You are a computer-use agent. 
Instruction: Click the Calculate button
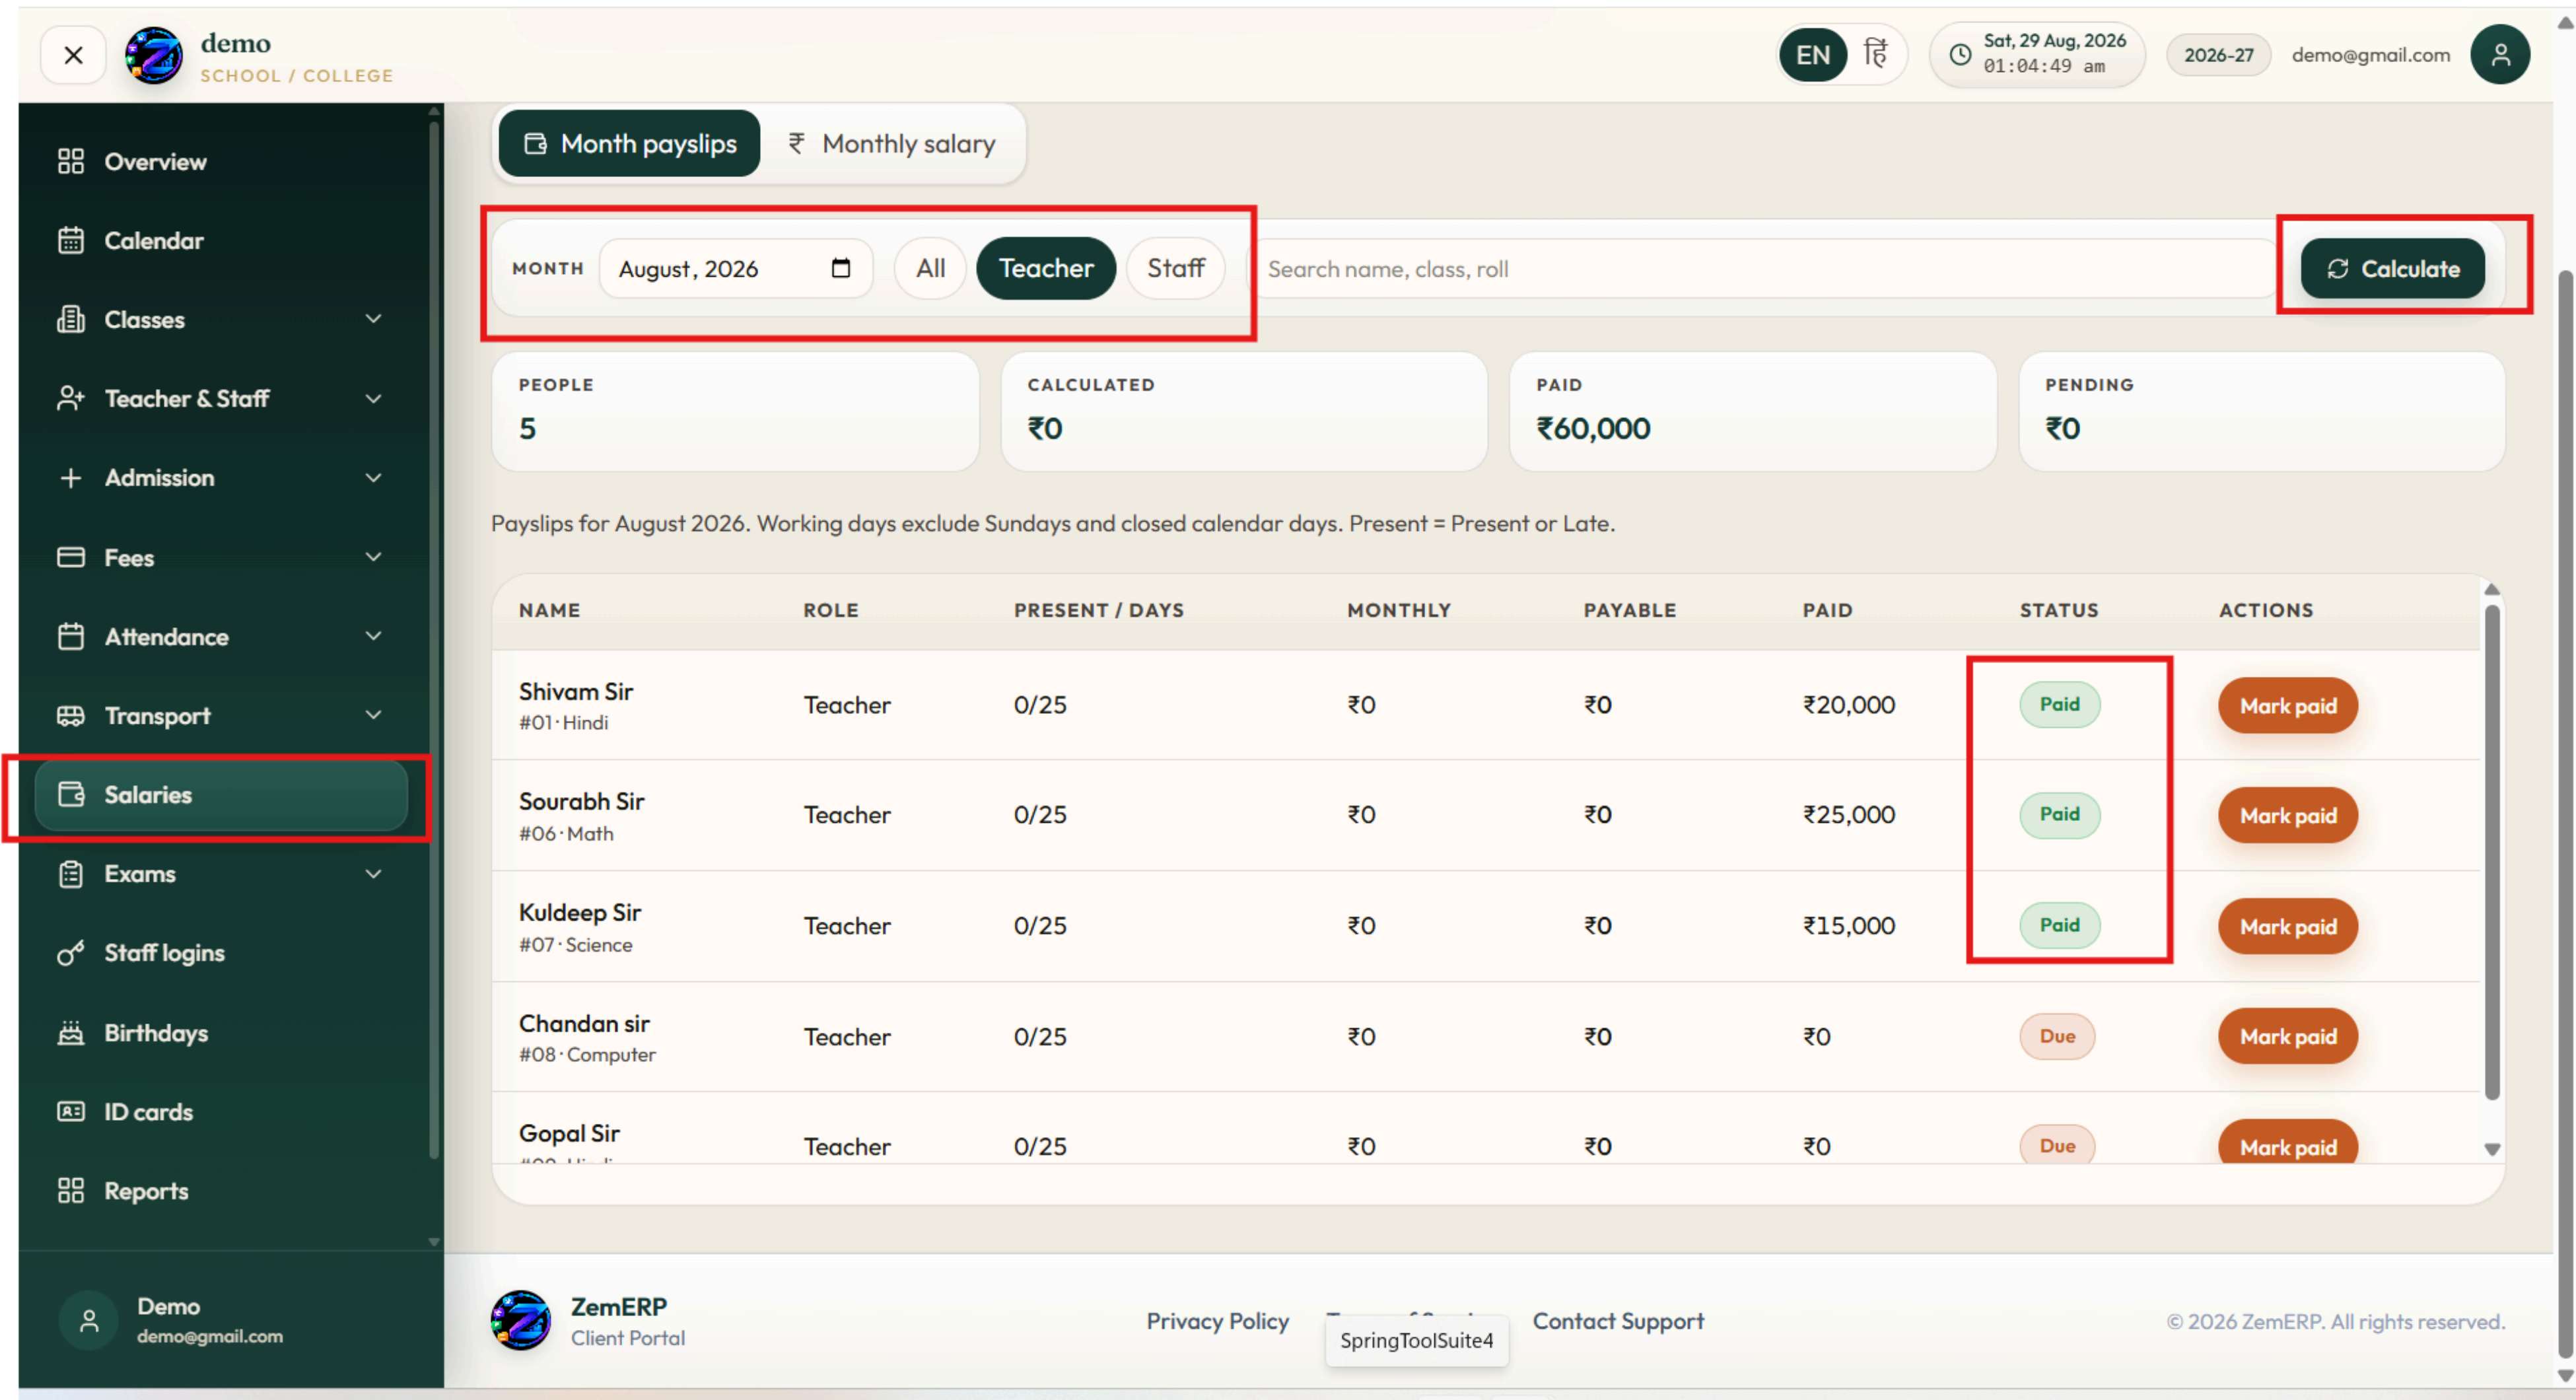pyautogui.click(x=2392, y=268)
